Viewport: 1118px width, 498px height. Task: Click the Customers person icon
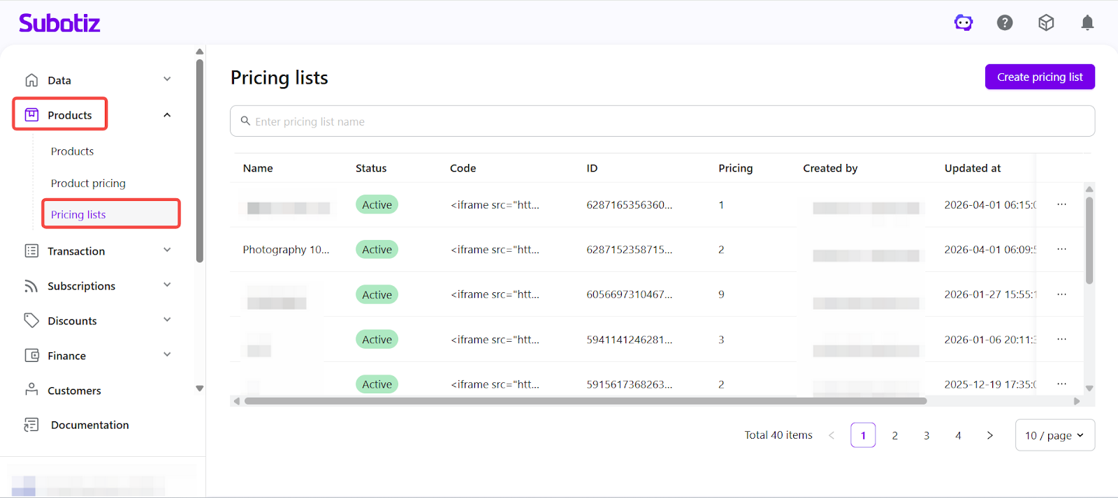[31, 390]
